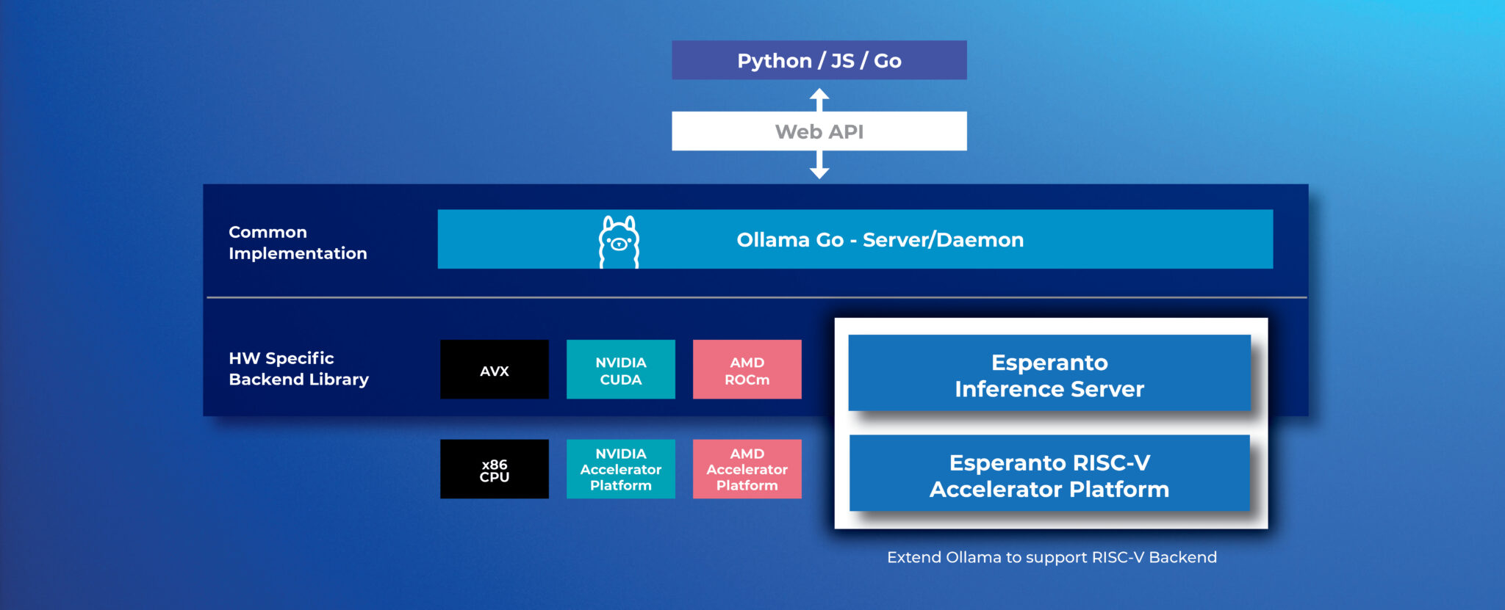Viewport: 1505px width, 610px height.
Task: Select the NVIDIA CUDA block
Action: [x=620, y=370]
